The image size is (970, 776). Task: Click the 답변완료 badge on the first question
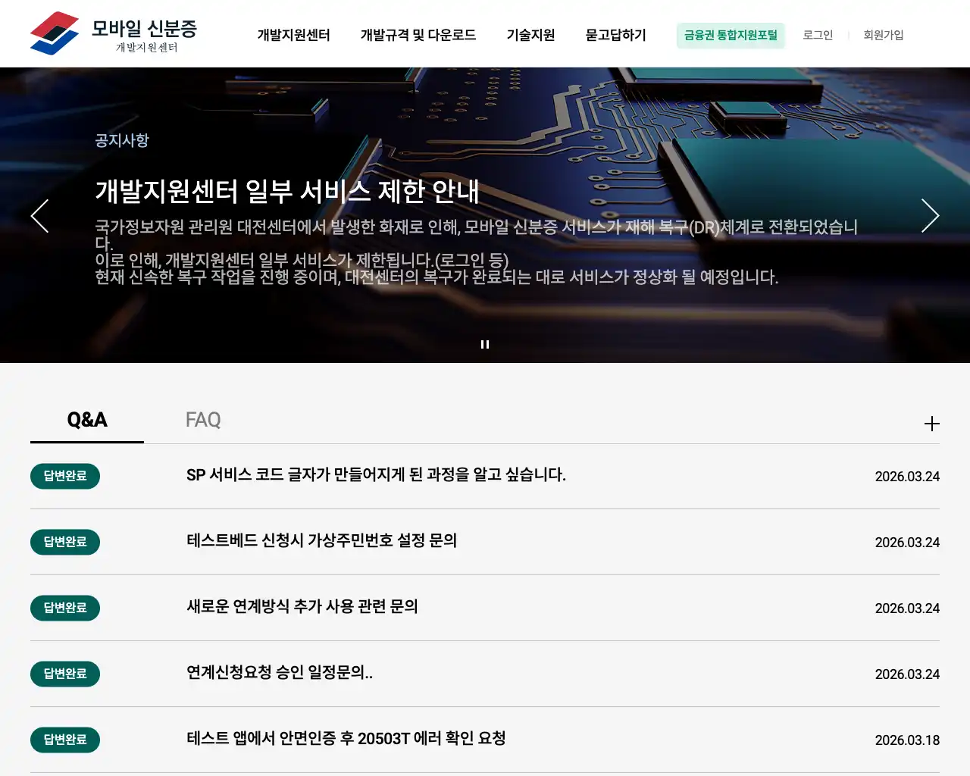click(65, 476)
